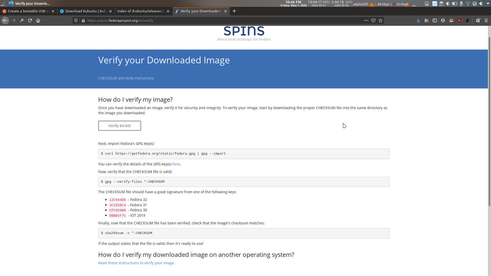Open 'Read these instructions to verify your image' link
The image size is (491, 276).
(136, 263)
